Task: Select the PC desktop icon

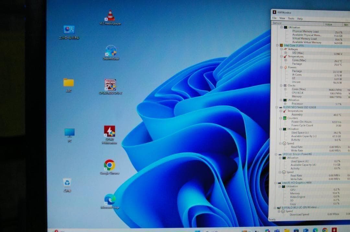Action: 69,133
